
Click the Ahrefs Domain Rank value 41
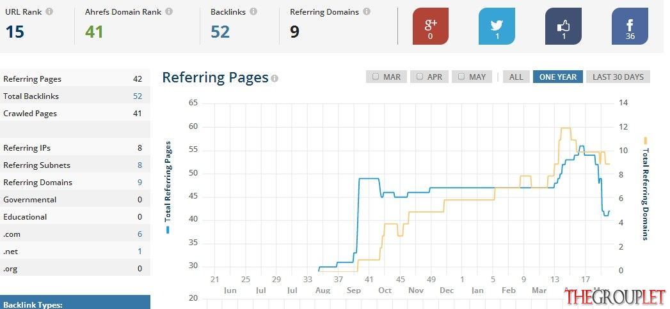[x=94, y=32]
